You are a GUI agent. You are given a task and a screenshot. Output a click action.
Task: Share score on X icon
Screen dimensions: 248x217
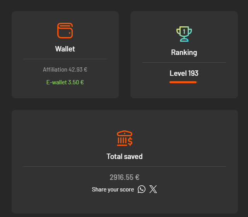(x=153, y=189)
